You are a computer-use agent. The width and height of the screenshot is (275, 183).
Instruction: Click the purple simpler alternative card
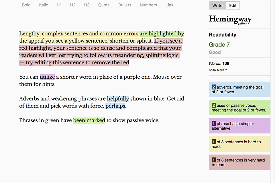click(239, 126)
